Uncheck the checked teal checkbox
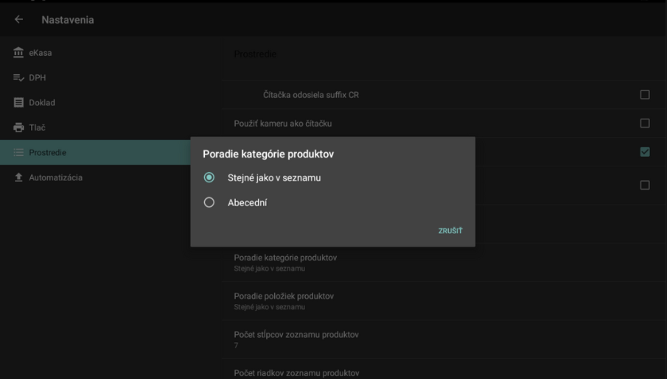Image resolution: width=667 pixels, height=379 pixels. click(x=644, y=152)
